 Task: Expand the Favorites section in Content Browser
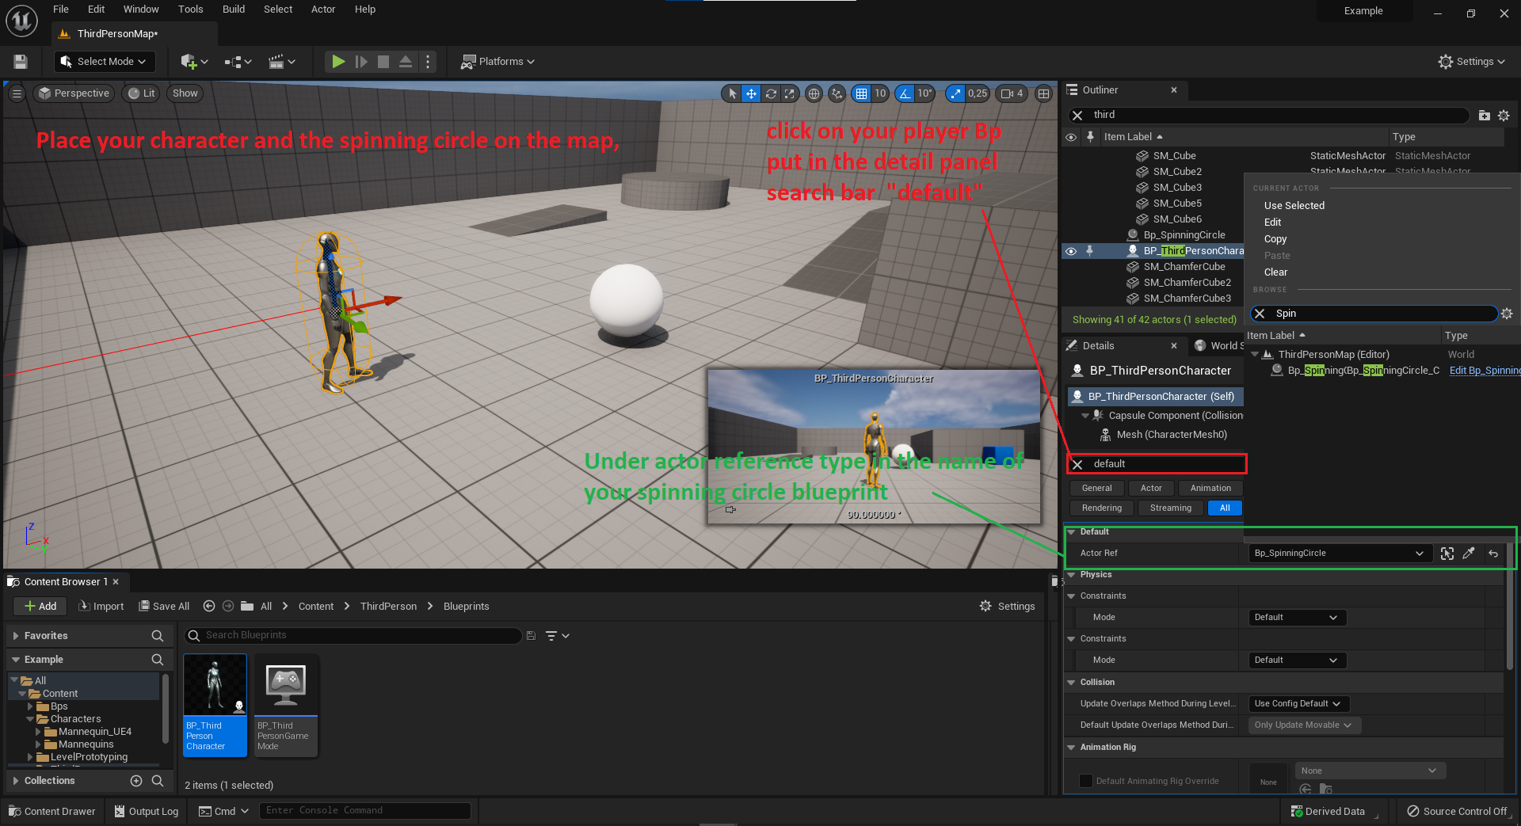[16, 636]
